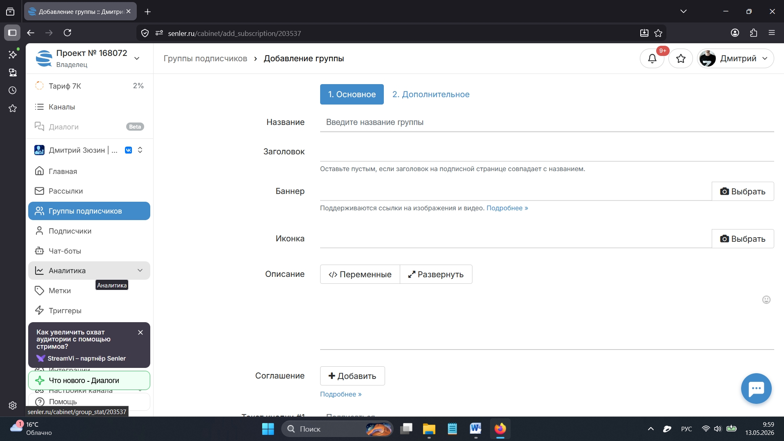This screenshot has width=784, height=441.
Task: Click Добавить for Соглашение
Action: (x=352, y=376)
